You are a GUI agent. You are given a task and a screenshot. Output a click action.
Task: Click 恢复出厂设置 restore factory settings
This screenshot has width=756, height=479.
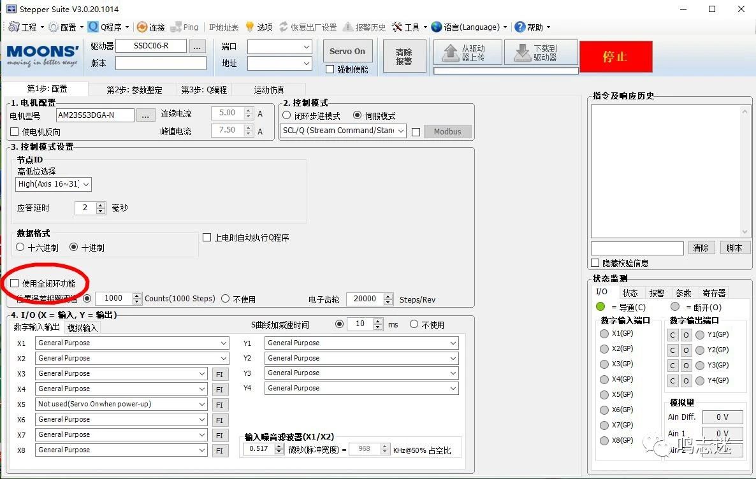[308, 27]
